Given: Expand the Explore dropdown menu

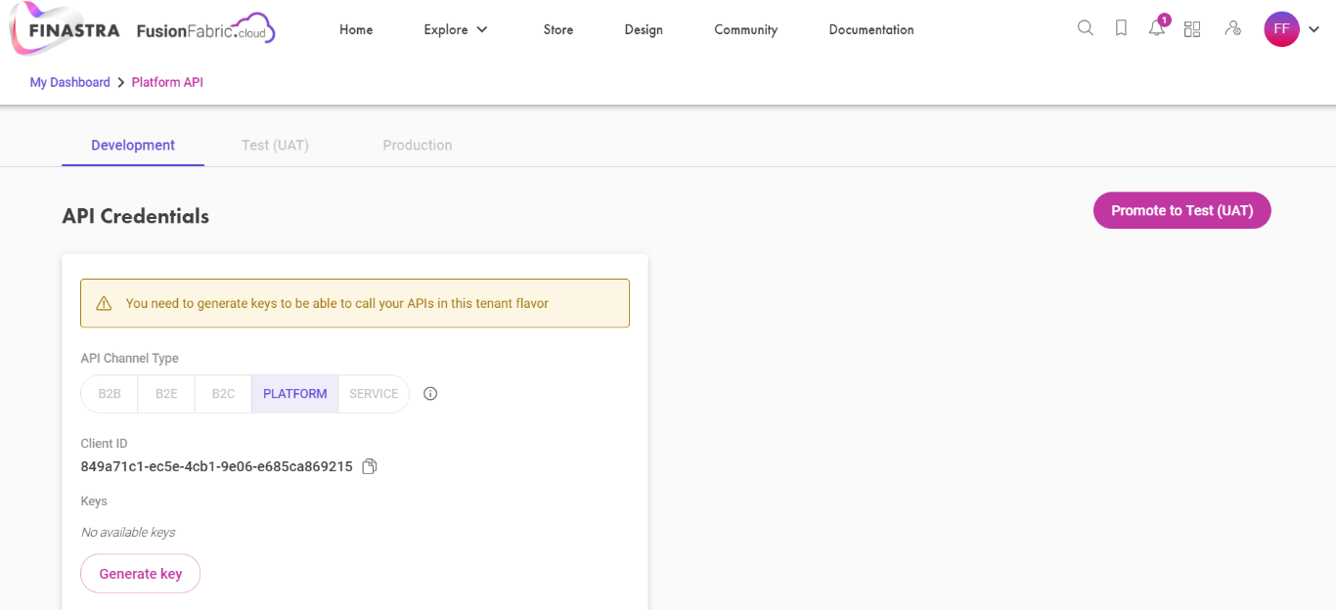Looking at the screenshot, I should (456, 29).
